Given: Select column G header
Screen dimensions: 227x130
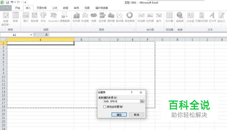Looking at the screenshot, I should click(x=162, y=40).
